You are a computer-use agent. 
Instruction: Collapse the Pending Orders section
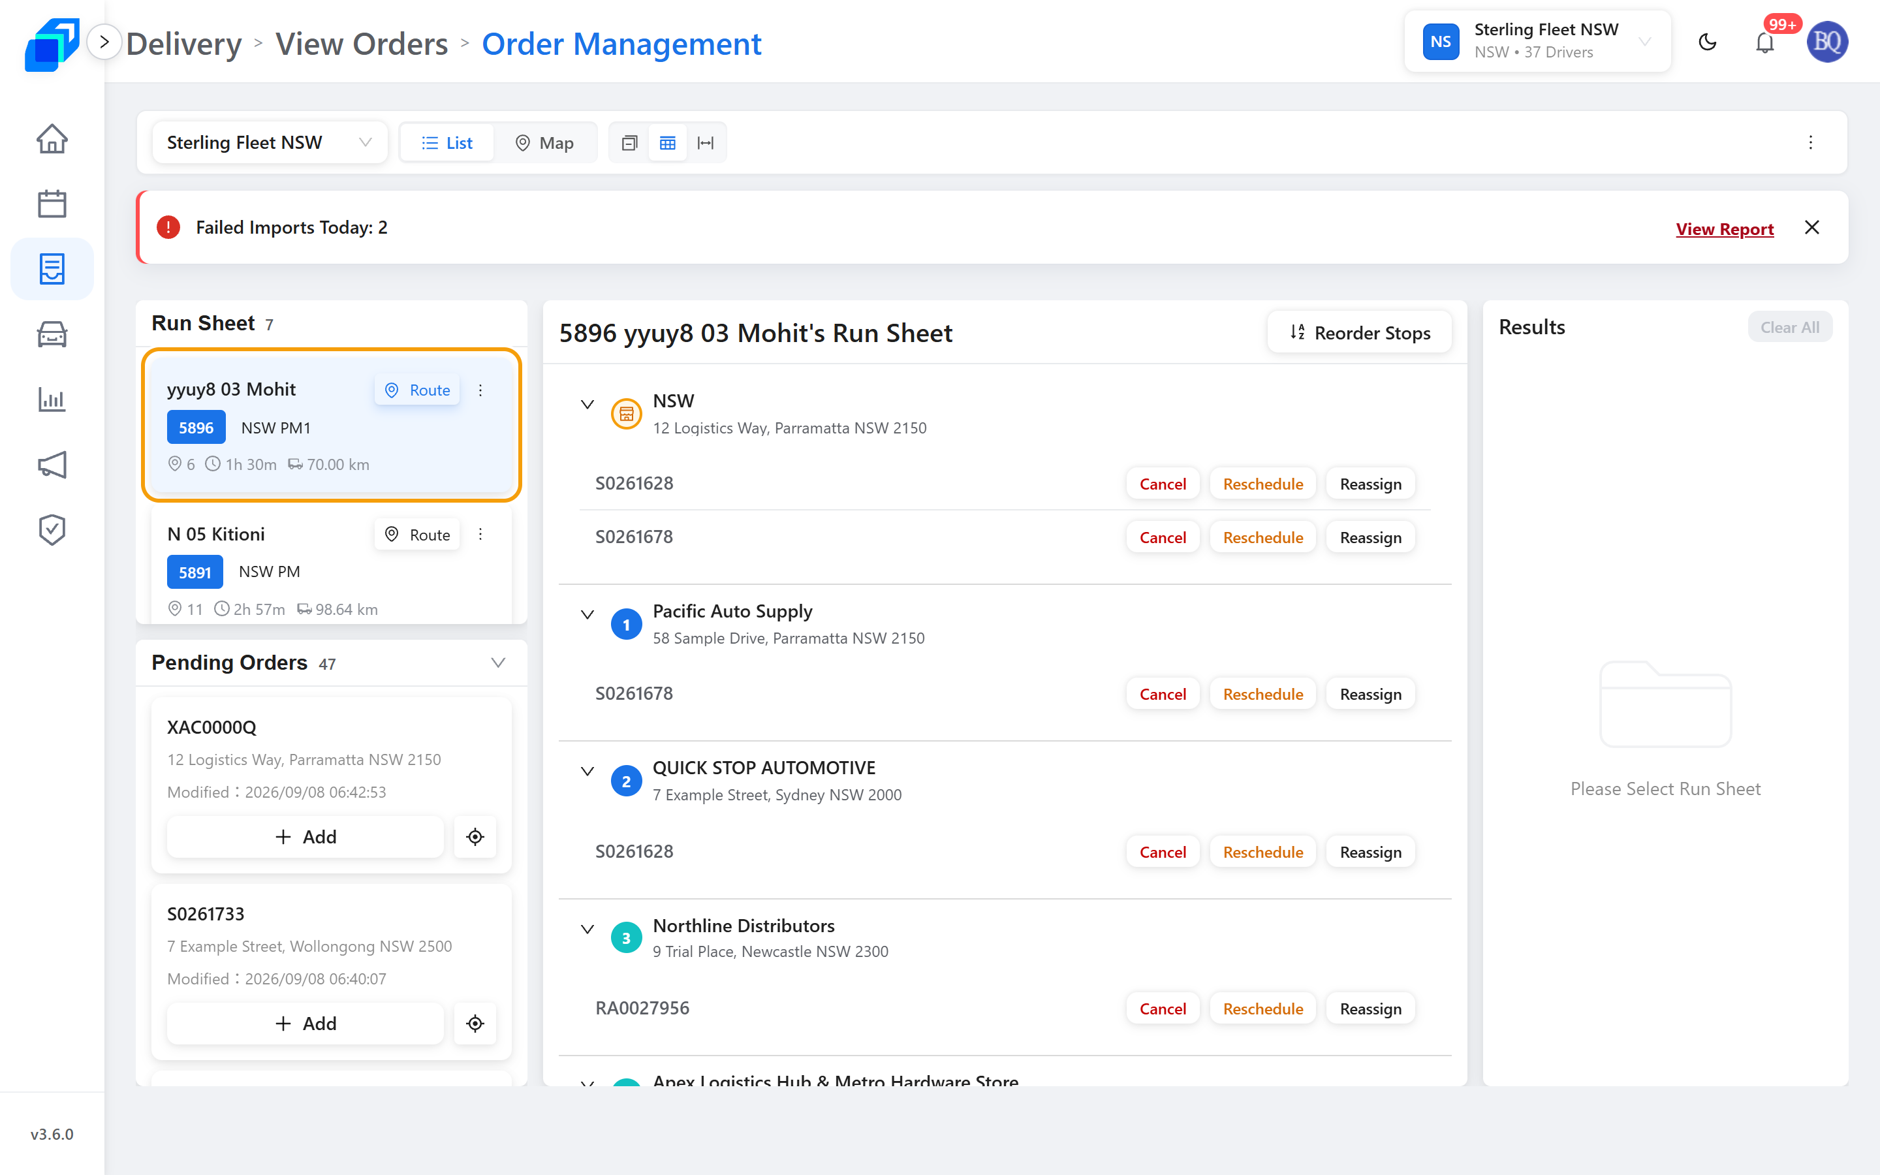tap(498, 663)
